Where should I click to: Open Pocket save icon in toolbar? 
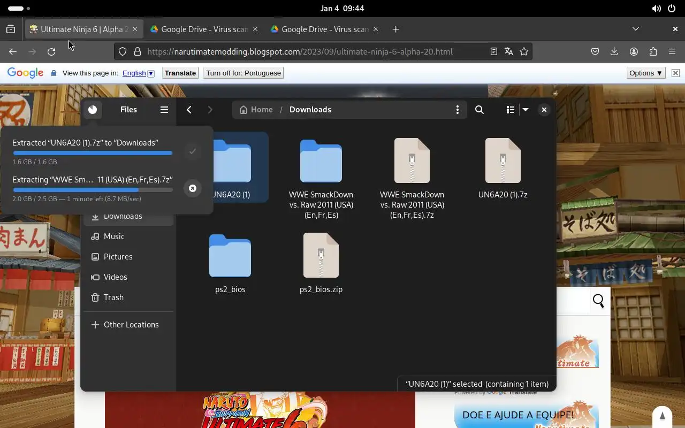[595, 51]
